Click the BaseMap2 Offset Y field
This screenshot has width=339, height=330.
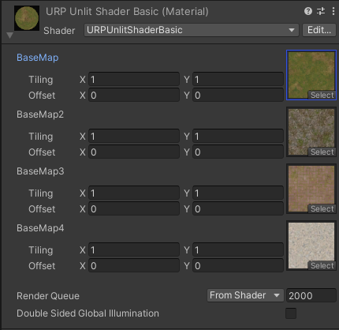pos(238,152)
